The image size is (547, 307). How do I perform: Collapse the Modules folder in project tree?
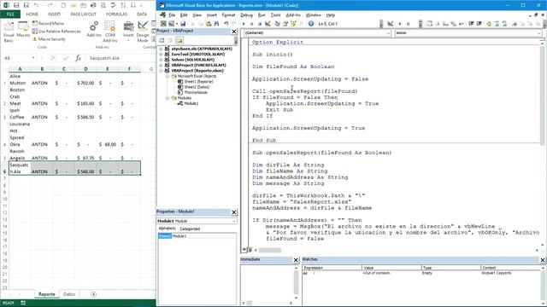click(x=168, y=98)
